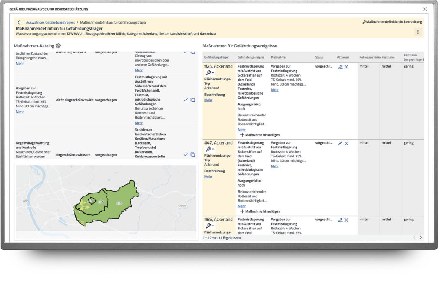Edit the measure for #24 Ackerland
The height and width of the screenshot is (282, 438).
tap(340, 67)
